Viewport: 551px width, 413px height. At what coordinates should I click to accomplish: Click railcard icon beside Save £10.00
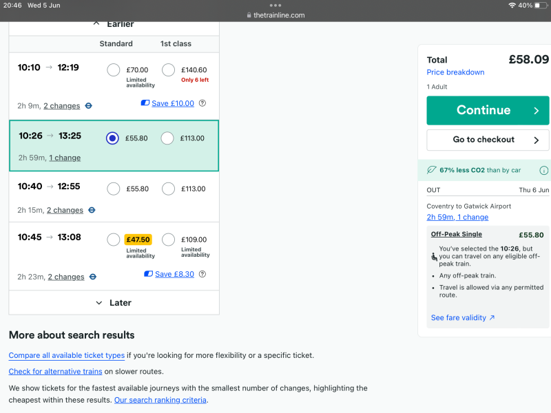[145, 103]
